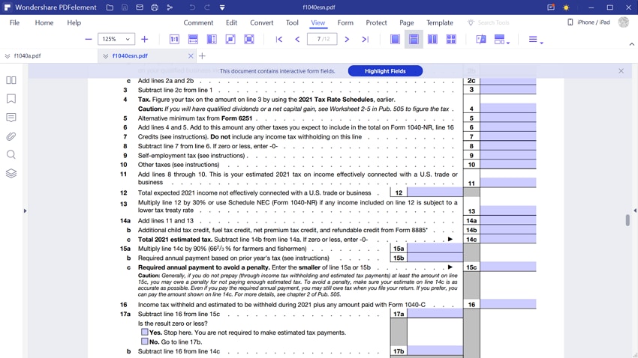Image resolution: width=638 pixels, height=358 pixels.
Task: Dismiss the interactive form fields notification
Action: click(x=621, y=71)
